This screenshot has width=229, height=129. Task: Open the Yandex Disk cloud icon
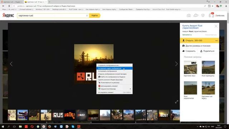196,15
